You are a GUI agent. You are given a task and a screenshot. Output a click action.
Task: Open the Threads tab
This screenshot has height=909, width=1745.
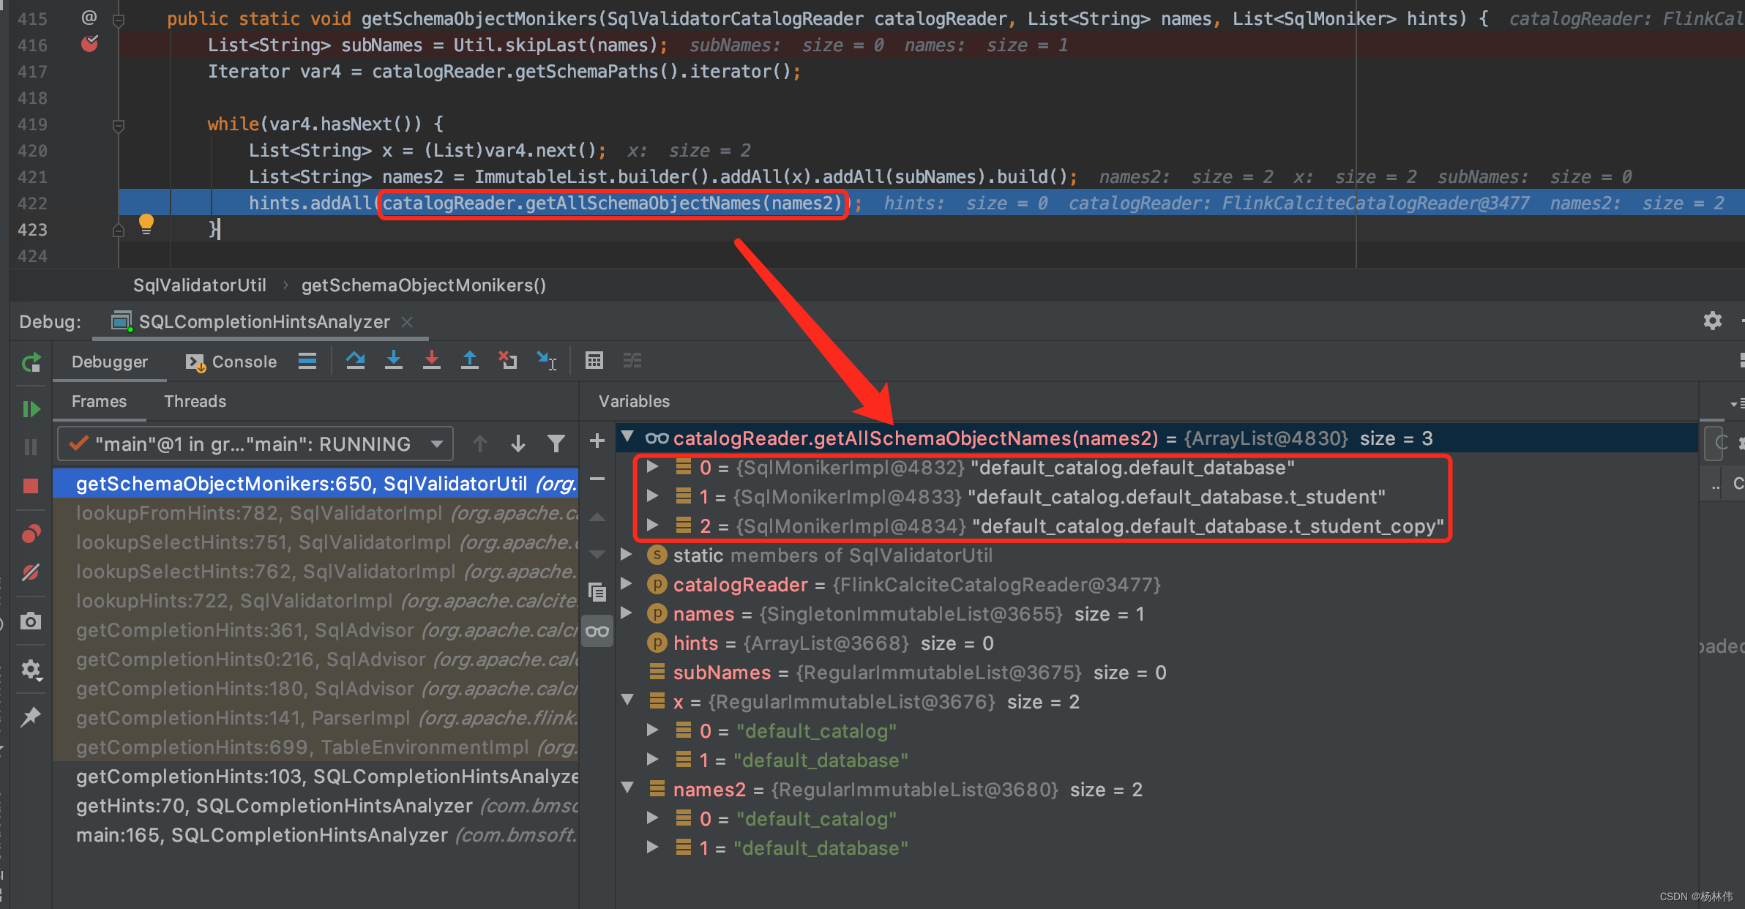click(x=195, y=401)
